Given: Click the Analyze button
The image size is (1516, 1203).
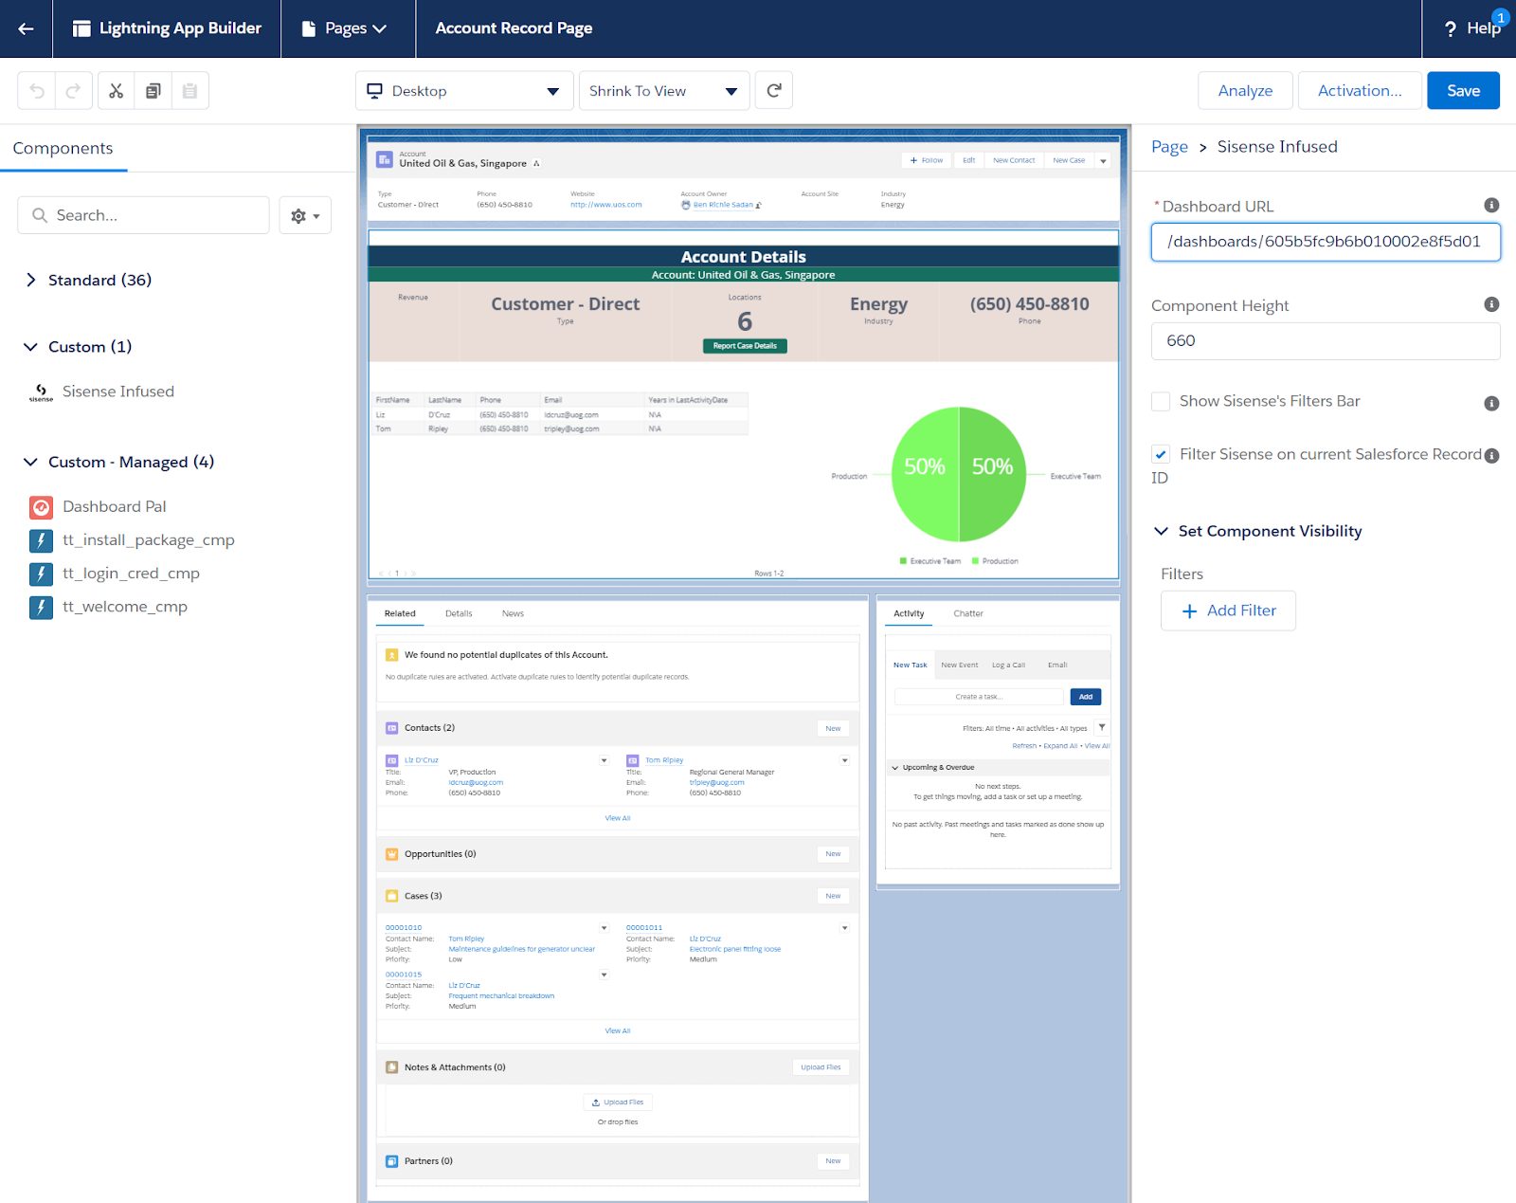Looking at the screenshot, I should pos(1245,91).
